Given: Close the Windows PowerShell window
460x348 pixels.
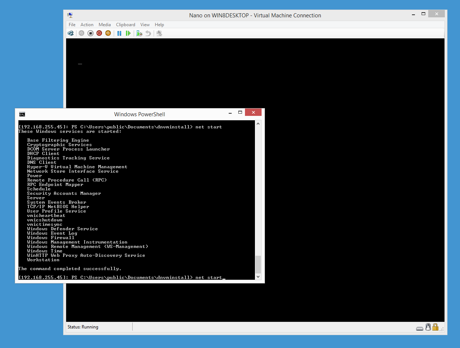Looking at the screenshot, I should pos(253,112).
